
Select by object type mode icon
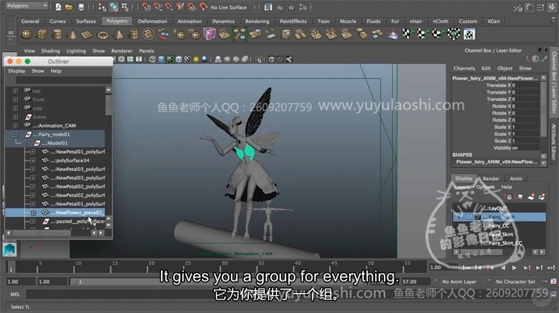(x=113, y=7)
